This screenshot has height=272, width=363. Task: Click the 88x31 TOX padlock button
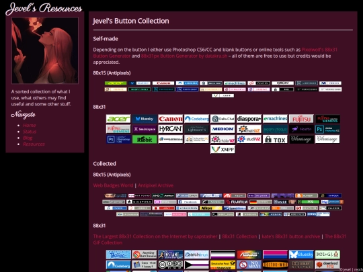[275, 139]
